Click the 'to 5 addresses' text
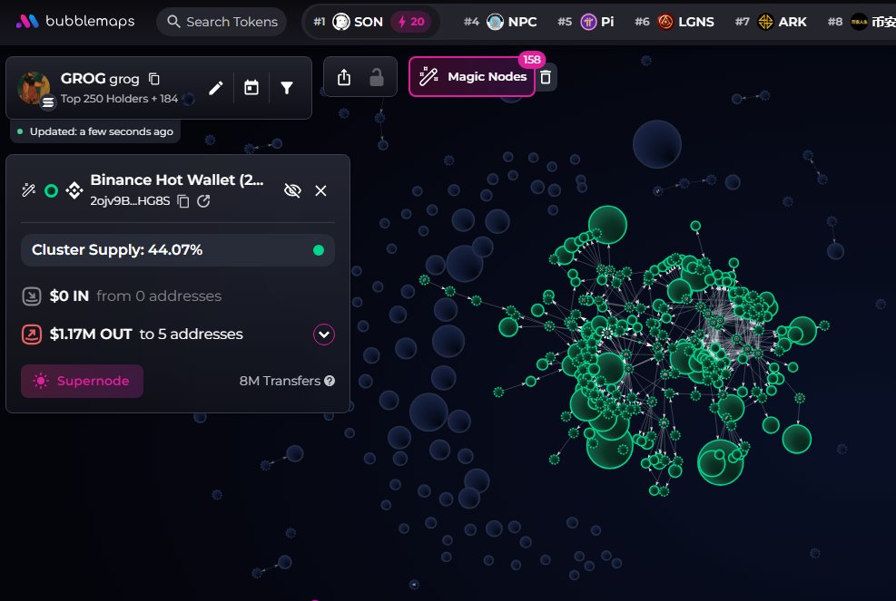 point(192,334)
